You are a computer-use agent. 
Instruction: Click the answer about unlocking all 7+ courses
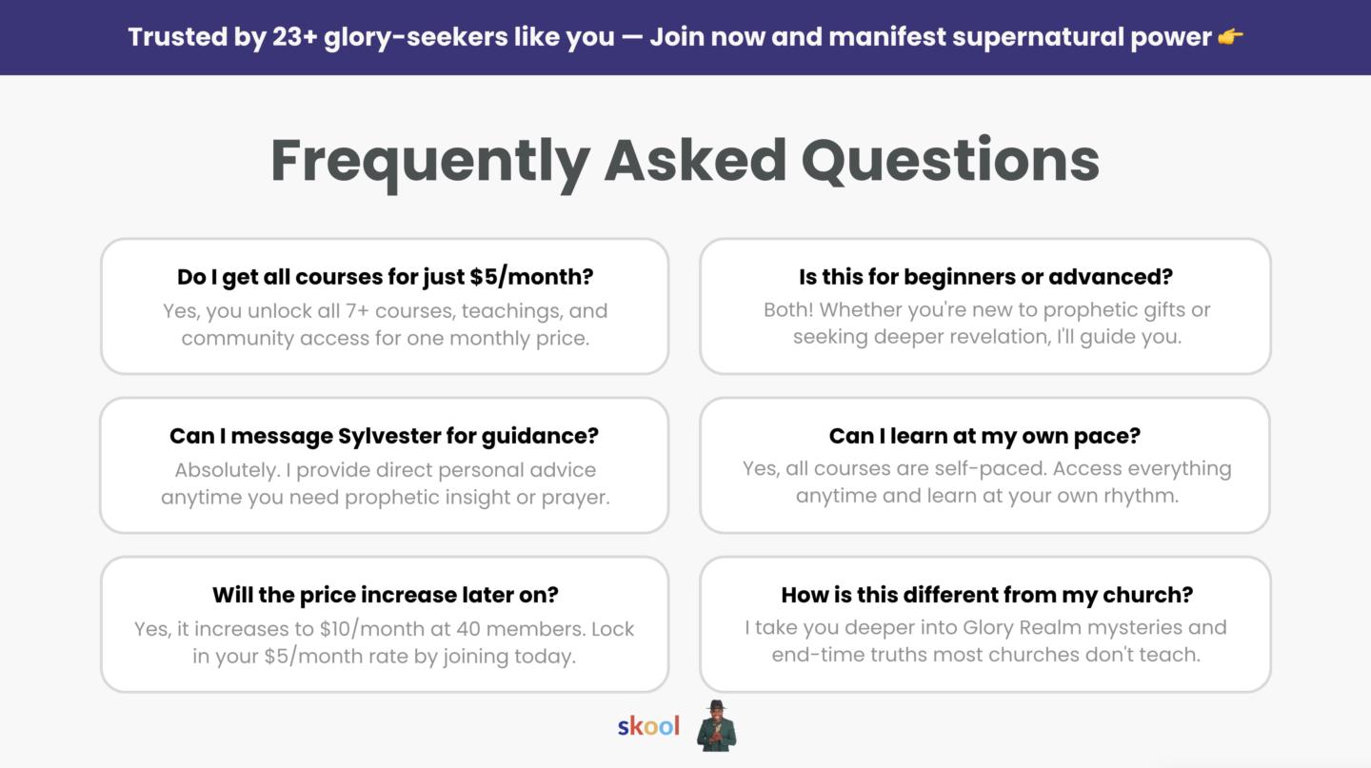click(x=385, y=325)
